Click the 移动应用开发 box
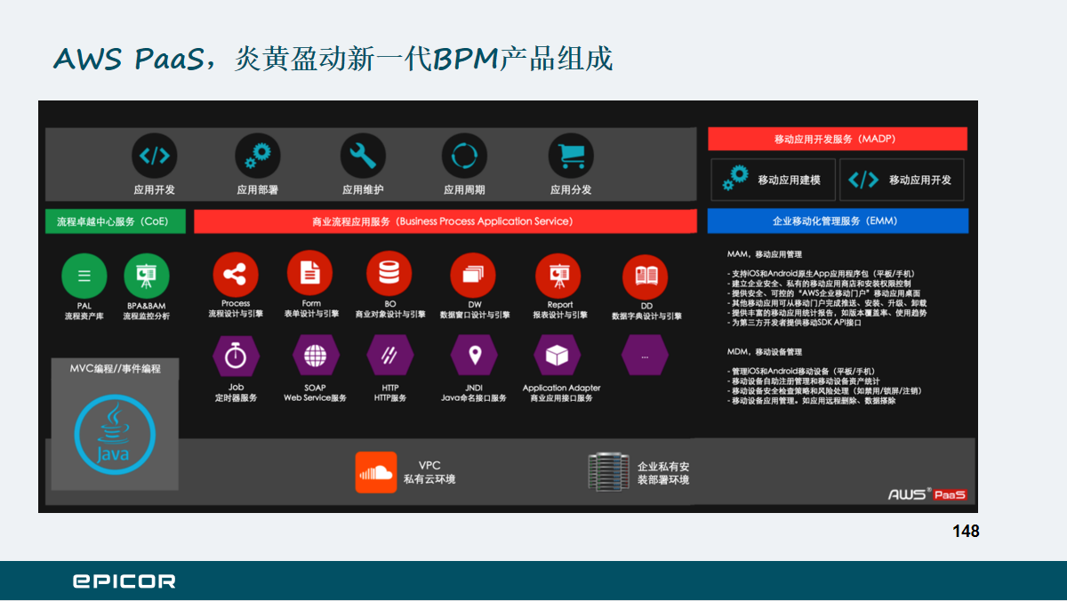Screen dimensions: 1067x601 click(x=902, y=180)
